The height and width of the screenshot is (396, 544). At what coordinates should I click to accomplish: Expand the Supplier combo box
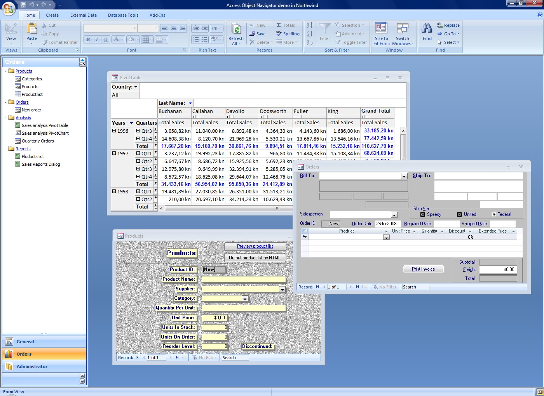pos(282,289)
